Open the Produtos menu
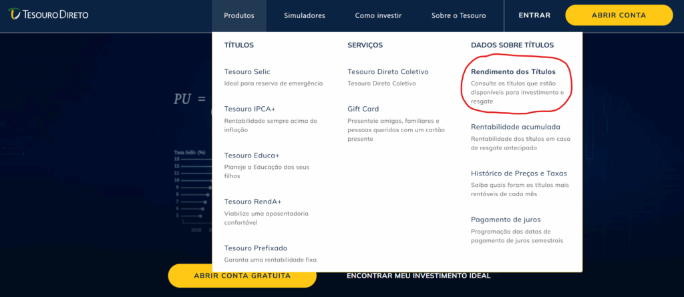The width and height of the screenshot is (684, 297). 239,16
